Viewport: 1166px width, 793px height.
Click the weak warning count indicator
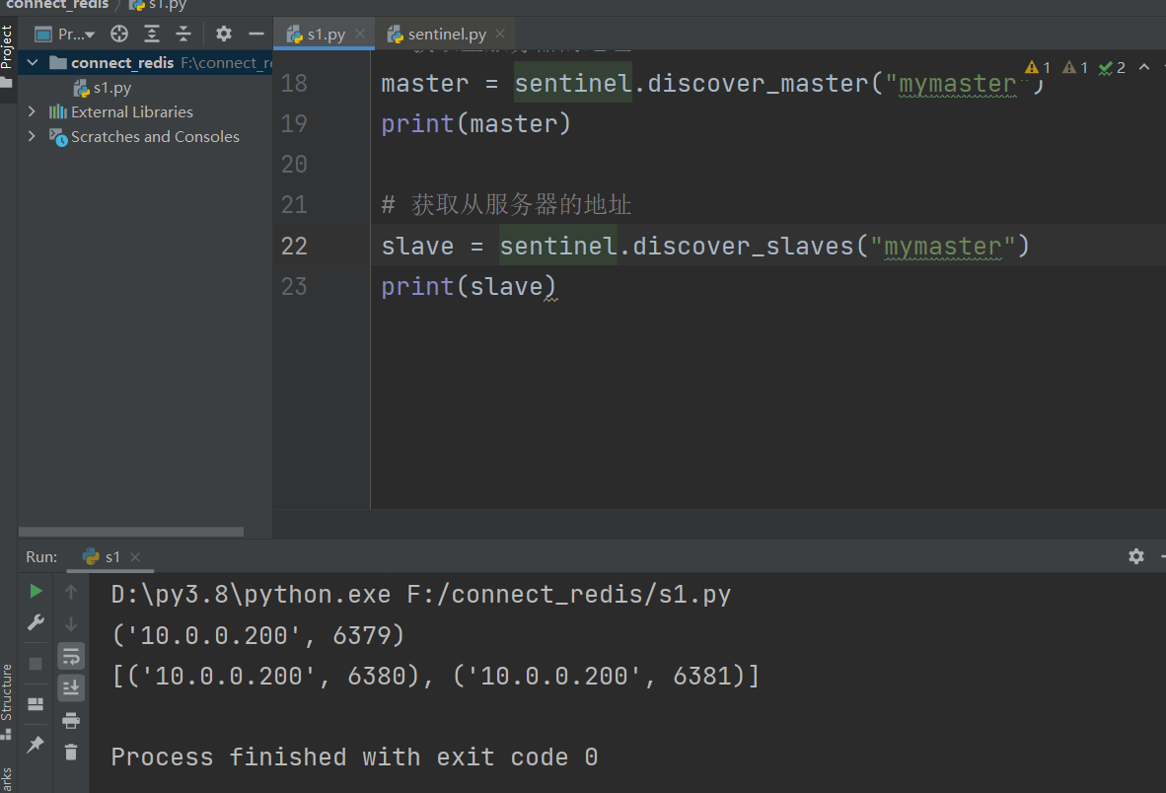(x=1075, y=68)
